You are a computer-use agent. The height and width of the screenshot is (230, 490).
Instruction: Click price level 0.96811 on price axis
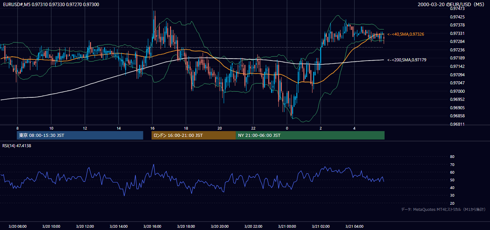(457, 124)
